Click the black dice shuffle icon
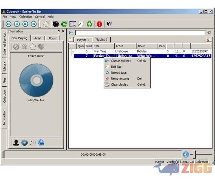 56,24
